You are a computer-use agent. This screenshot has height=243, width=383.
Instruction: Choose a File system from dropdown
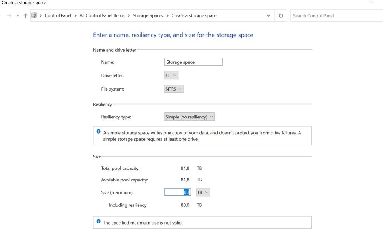[x=174, y=89]
